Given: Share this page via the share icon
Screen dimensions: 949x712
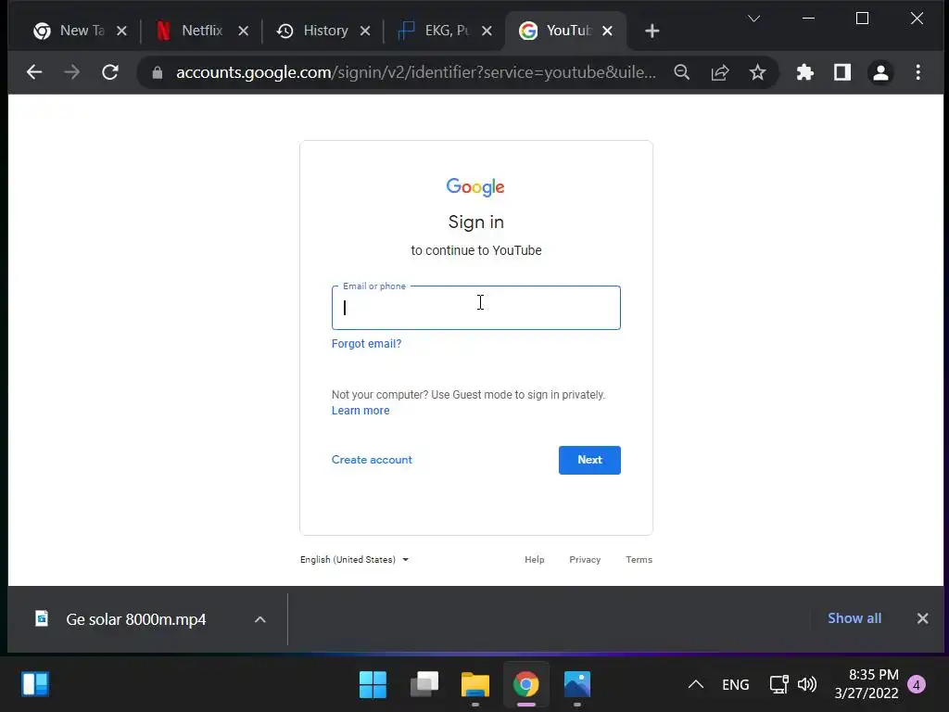Looking at the screenshot, I should click(x=719, y=72).
